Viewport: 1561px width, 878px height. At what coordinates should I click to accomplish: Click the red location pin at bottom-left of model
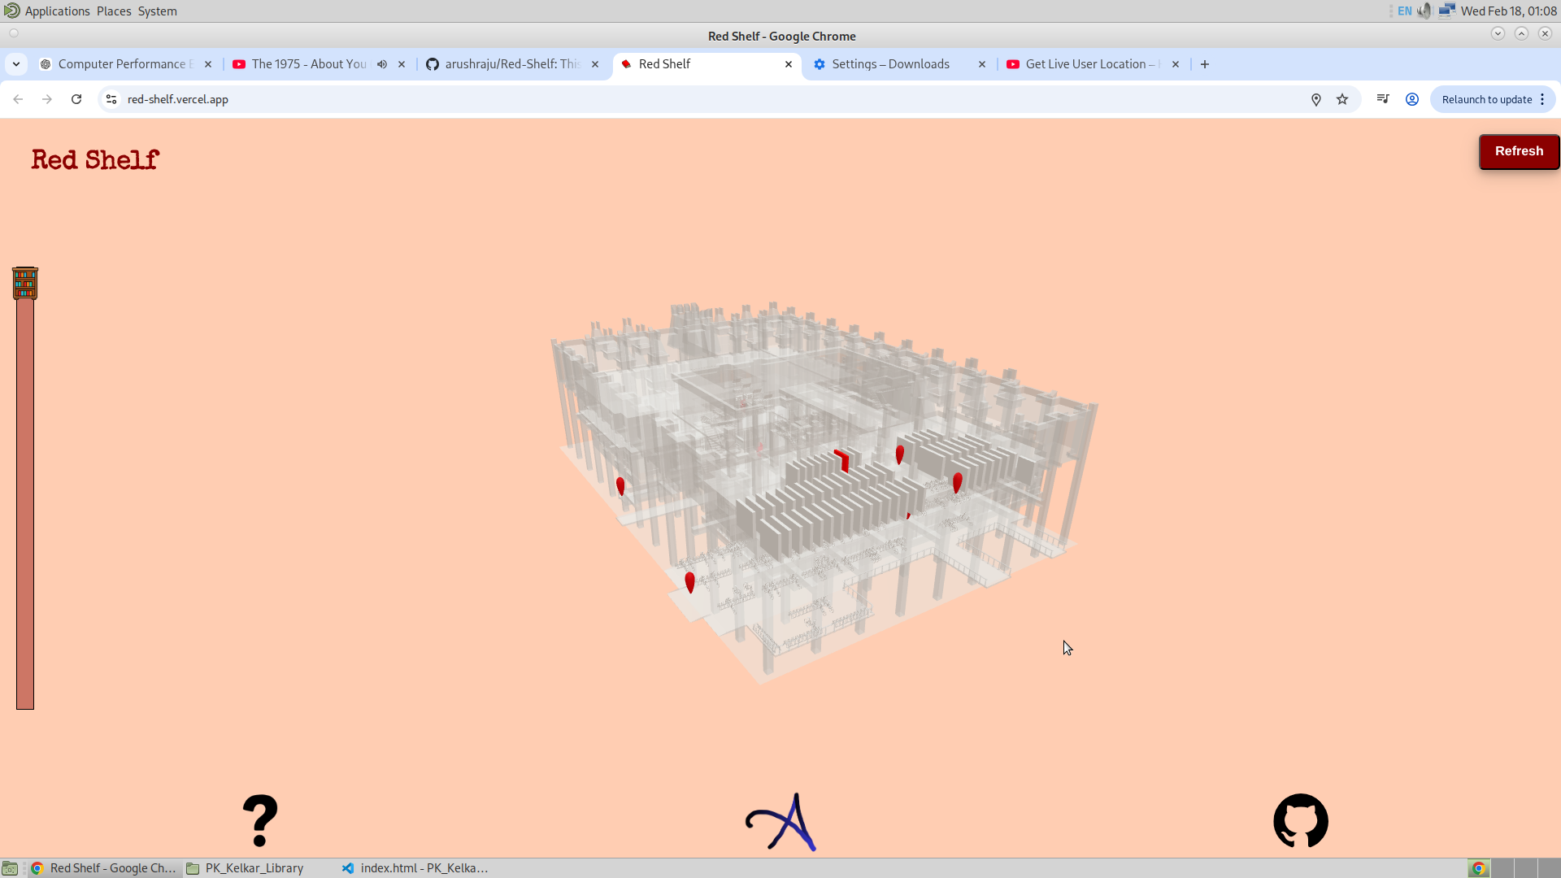(x=689, y=581)
